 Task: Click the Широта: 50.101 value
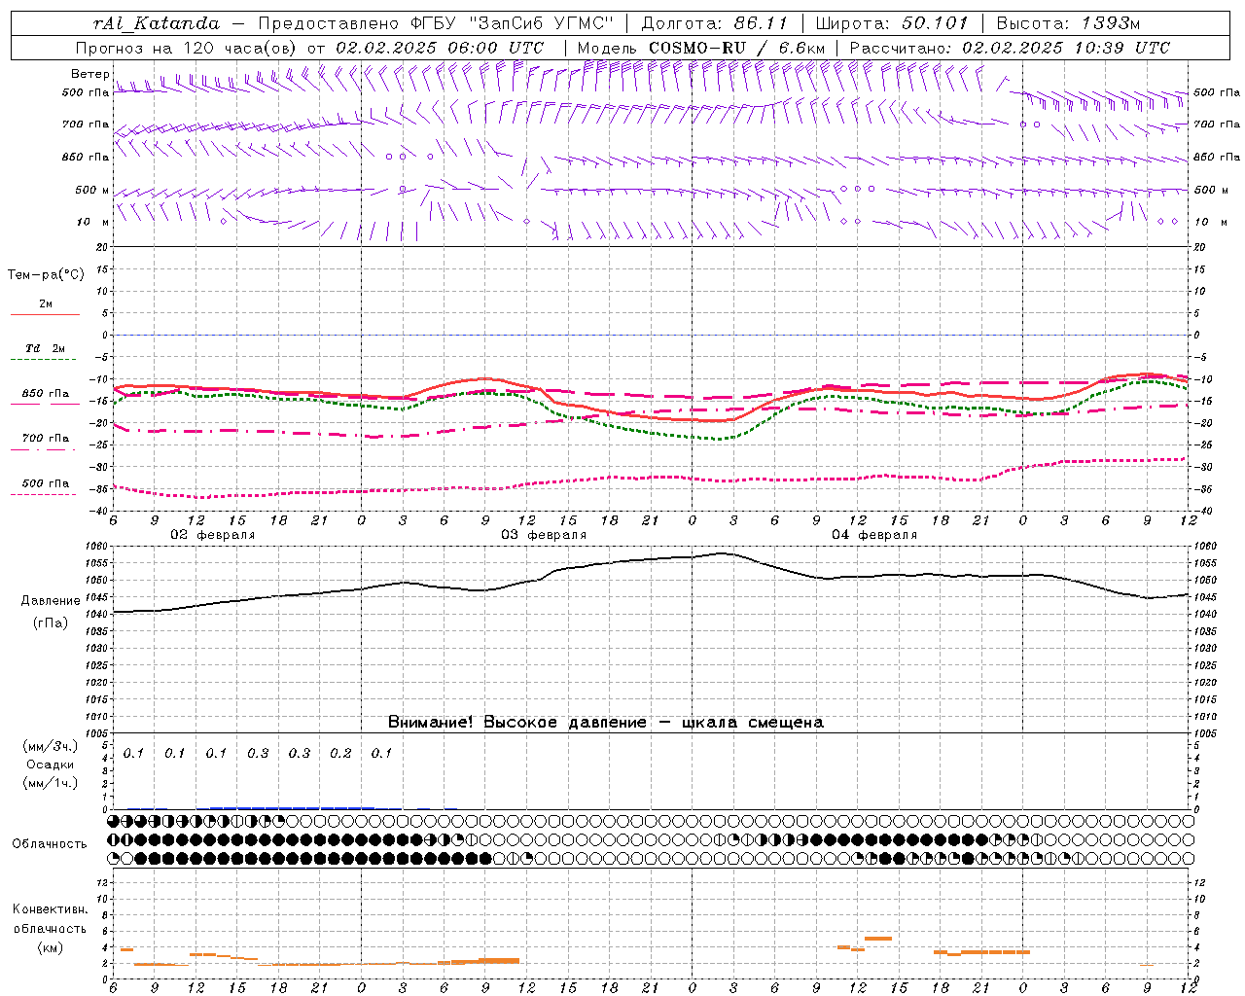pos(892,23)
